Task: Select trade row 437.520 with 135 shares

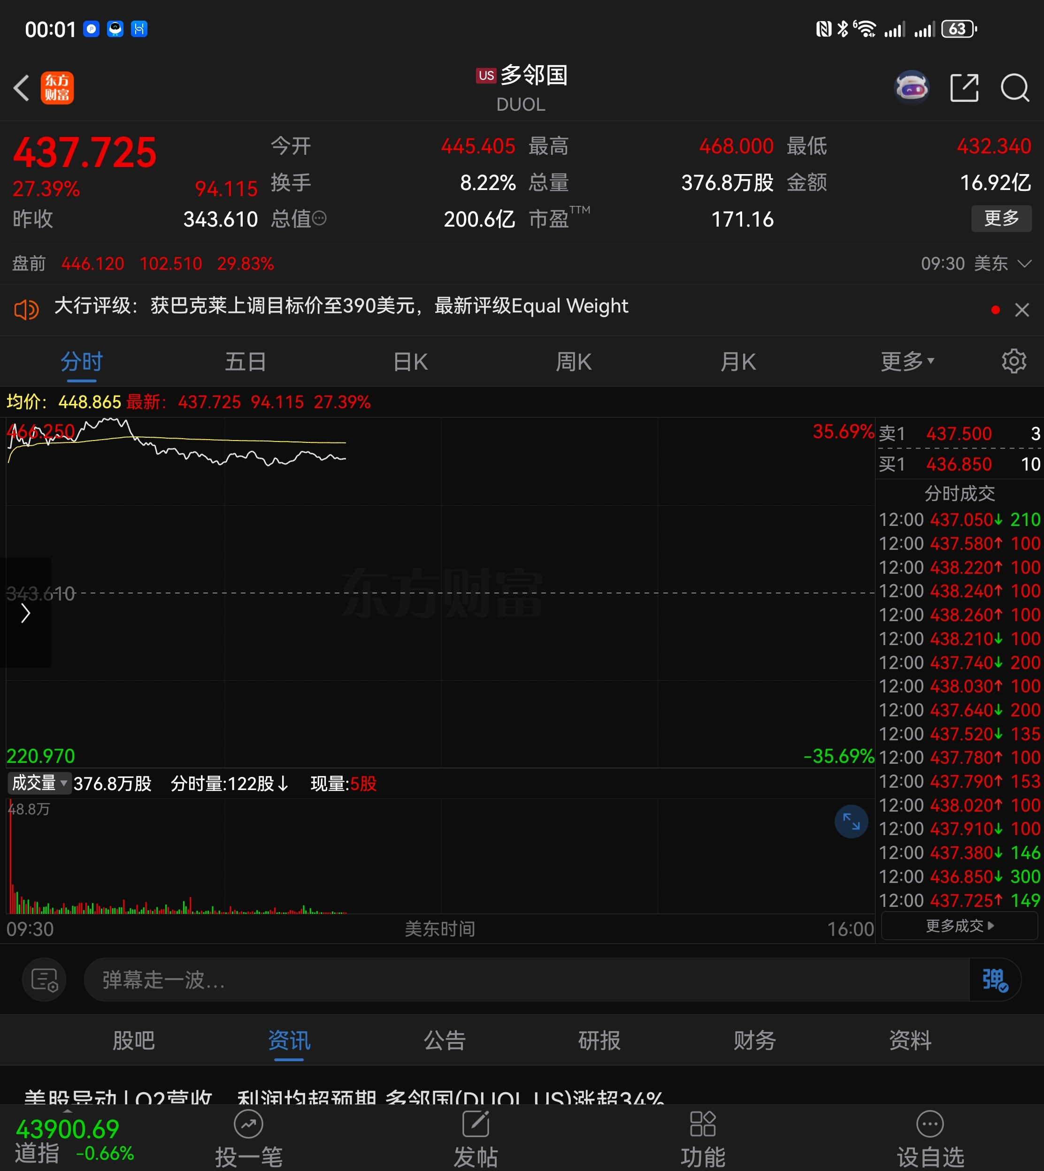Action: click(960, 734)
